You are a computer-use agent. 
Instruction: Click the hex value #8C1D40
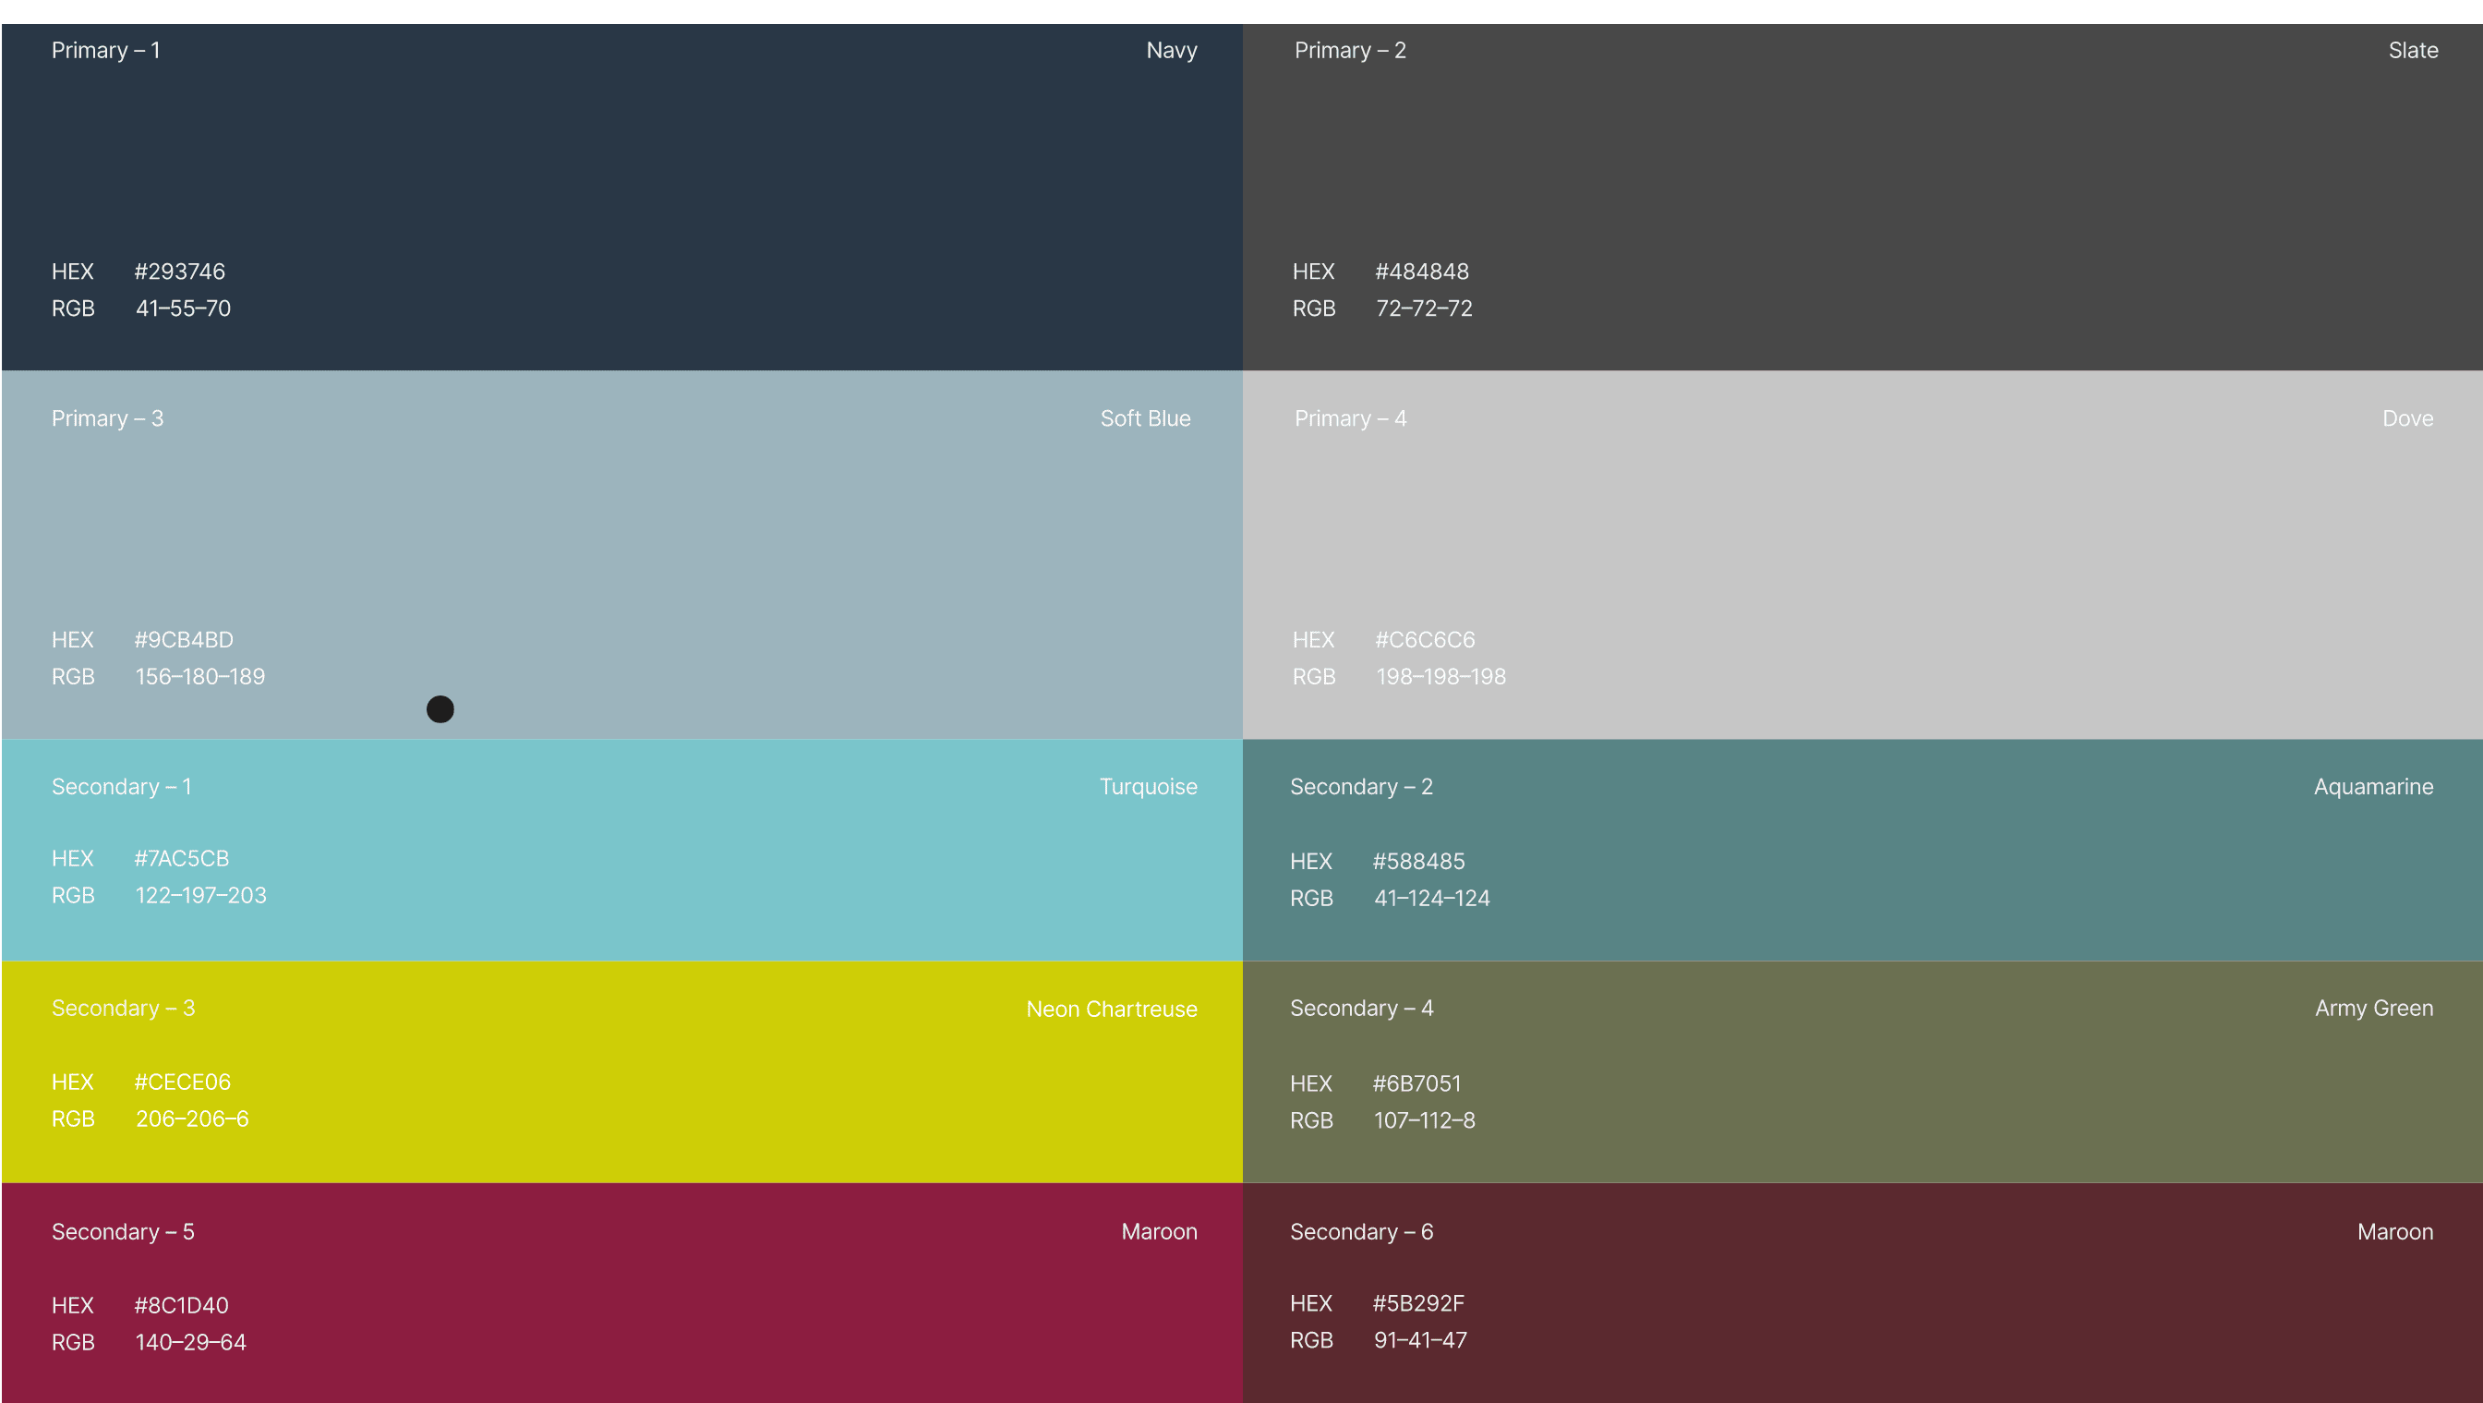(x=181, y=1307)
